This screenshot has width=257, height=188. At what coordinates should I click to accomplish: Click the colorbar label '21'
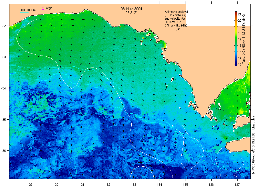240,14
